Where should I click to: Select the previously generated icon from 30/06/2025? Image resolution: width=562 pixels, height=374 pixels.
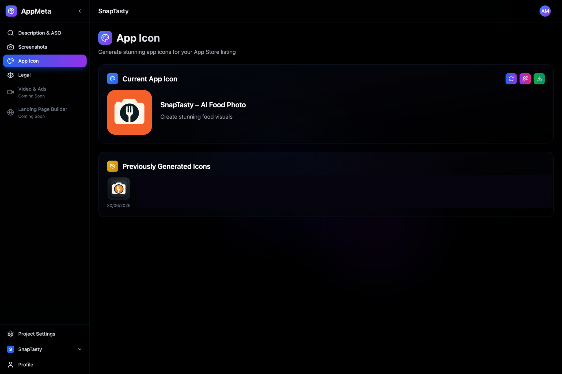[119, 189]
